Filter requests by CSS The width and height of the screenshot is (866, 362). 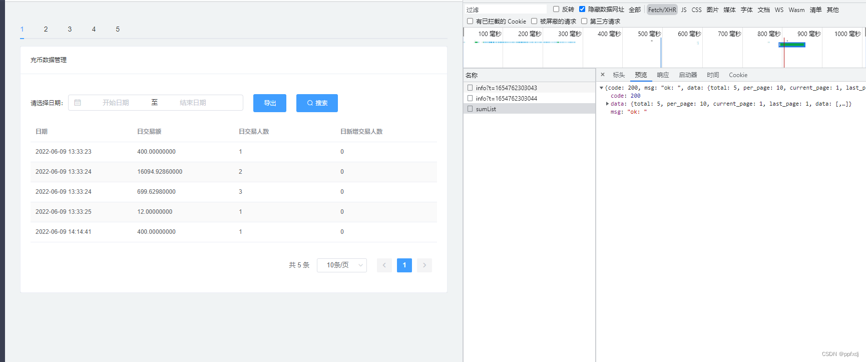click(697, 10)
